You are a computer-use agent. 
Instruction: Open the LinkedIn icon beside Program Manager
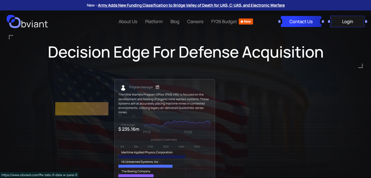[157, 87]
